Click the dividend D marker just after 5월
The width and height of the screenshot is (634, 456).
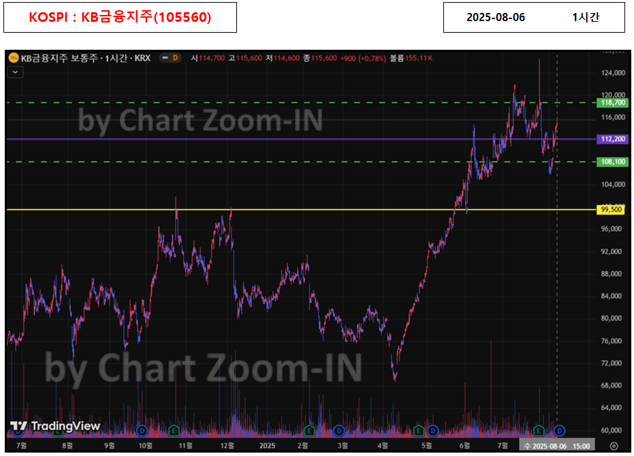pos(432,431)
